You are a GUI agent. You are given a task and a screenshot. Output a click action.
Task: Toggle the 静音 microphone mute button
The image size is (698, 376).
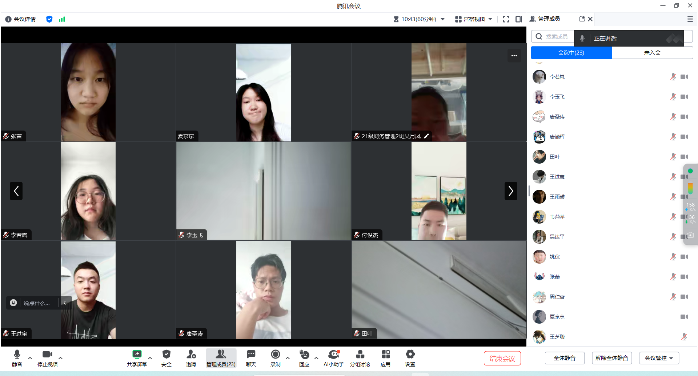pyautogui.click(x=17, y=358)
